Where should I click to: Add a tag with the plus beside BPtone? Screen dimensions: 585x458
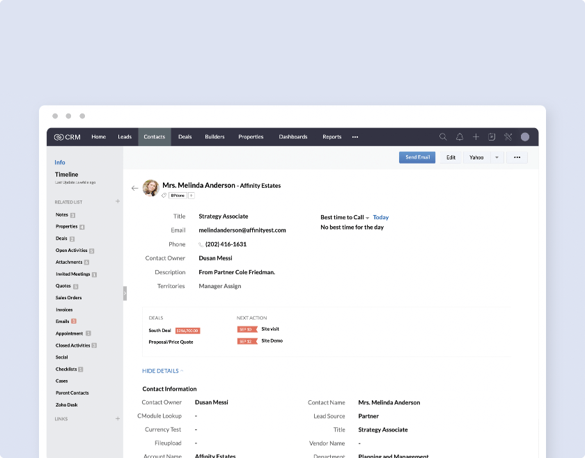coord(192,196)
